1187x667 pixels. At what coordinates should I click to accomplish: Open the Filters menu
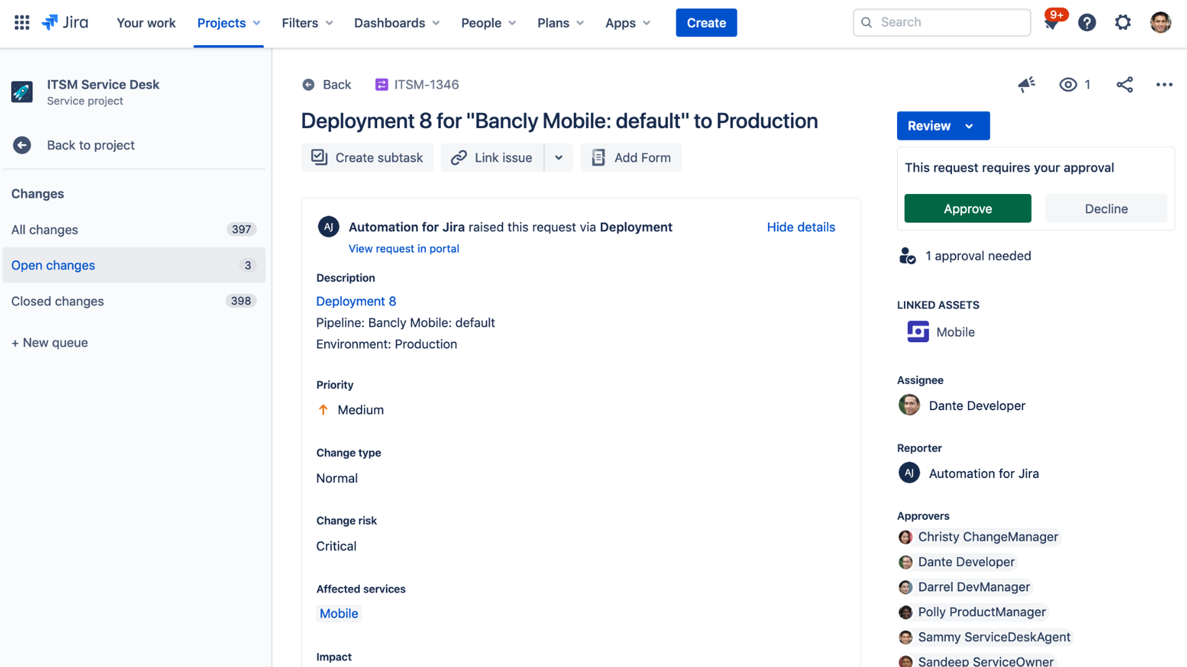[x=307, y=23]
